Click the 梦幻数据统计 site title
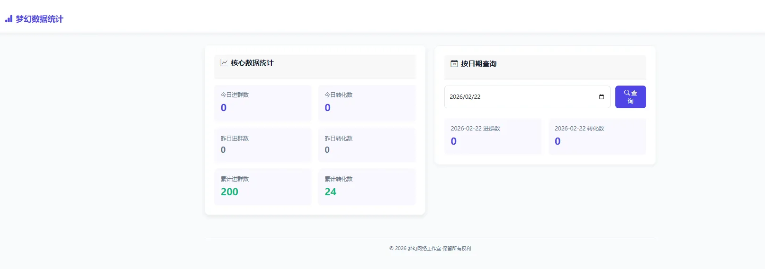 tap(39, 19)
